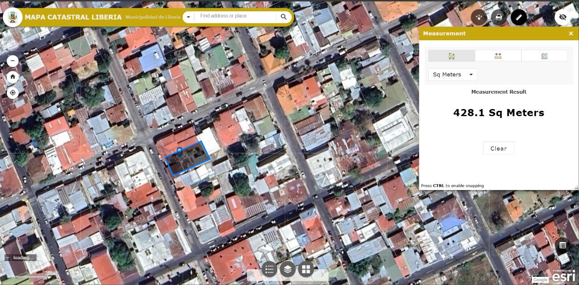This screenshot has height=285, width=579.
Task: Open the Layers panel icon
Action: tap(288, 269)
